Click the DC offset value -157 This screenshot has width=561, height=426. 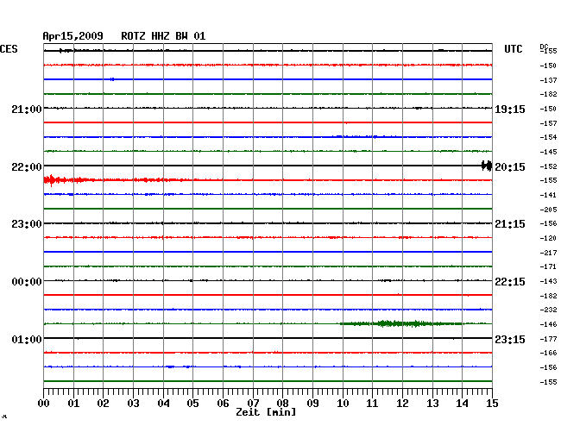coord(548,123)
